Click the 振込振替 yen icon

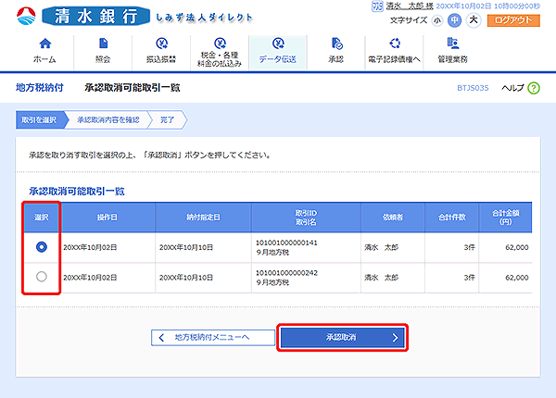click(161, 44)
